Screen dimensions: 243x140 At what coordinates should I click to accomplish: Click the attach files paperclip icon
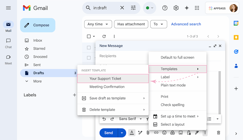[x=148, y=133]
